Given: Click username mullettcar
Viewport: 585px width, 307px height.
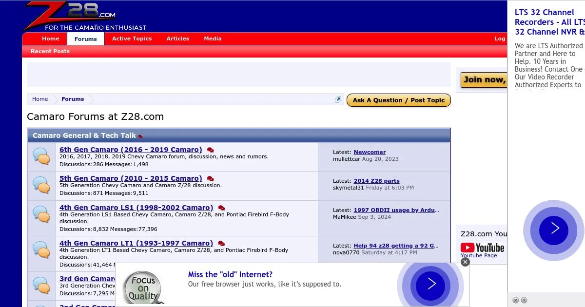Looking at the screenshot, I should [x=347, y=159].
